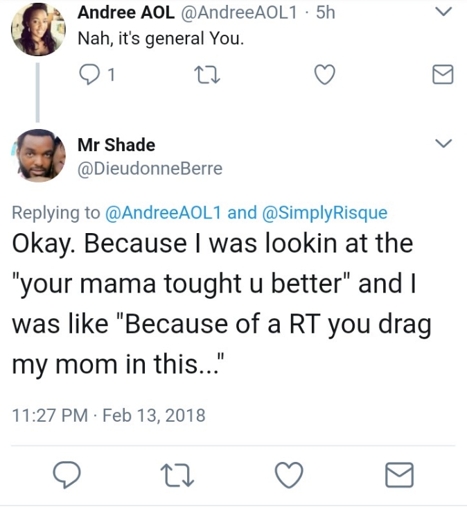View Mr Shade's profile avatar
Image resolution: width=467 pixels, height=523 pixels.
point(38,155)
